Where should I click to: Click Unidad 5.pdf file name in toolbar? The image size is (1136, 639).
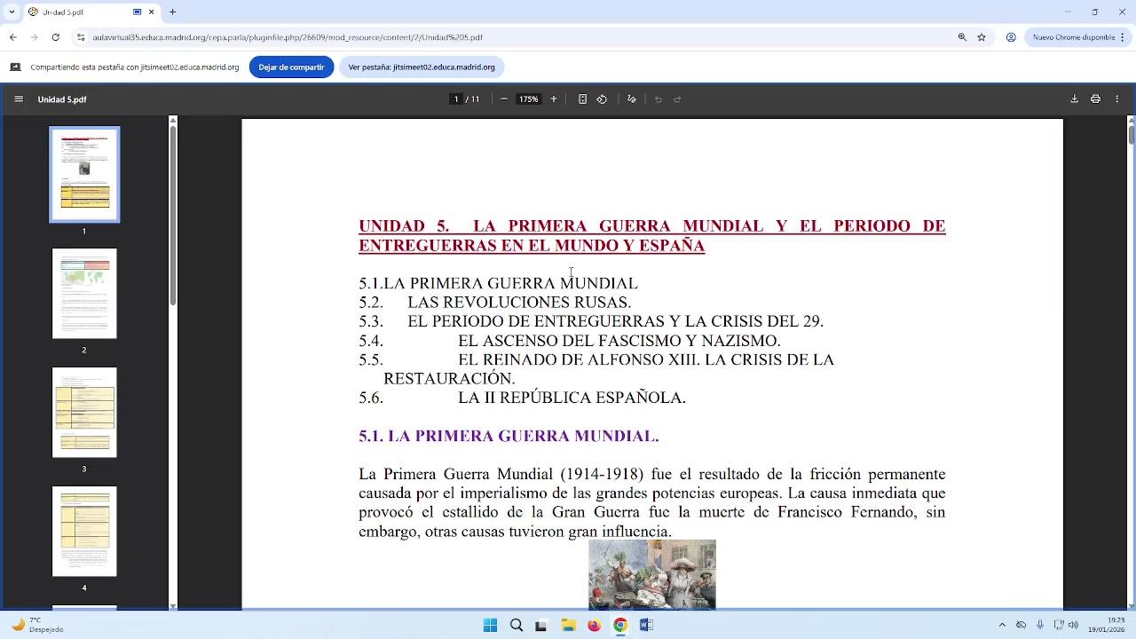(x=62, y=99)
